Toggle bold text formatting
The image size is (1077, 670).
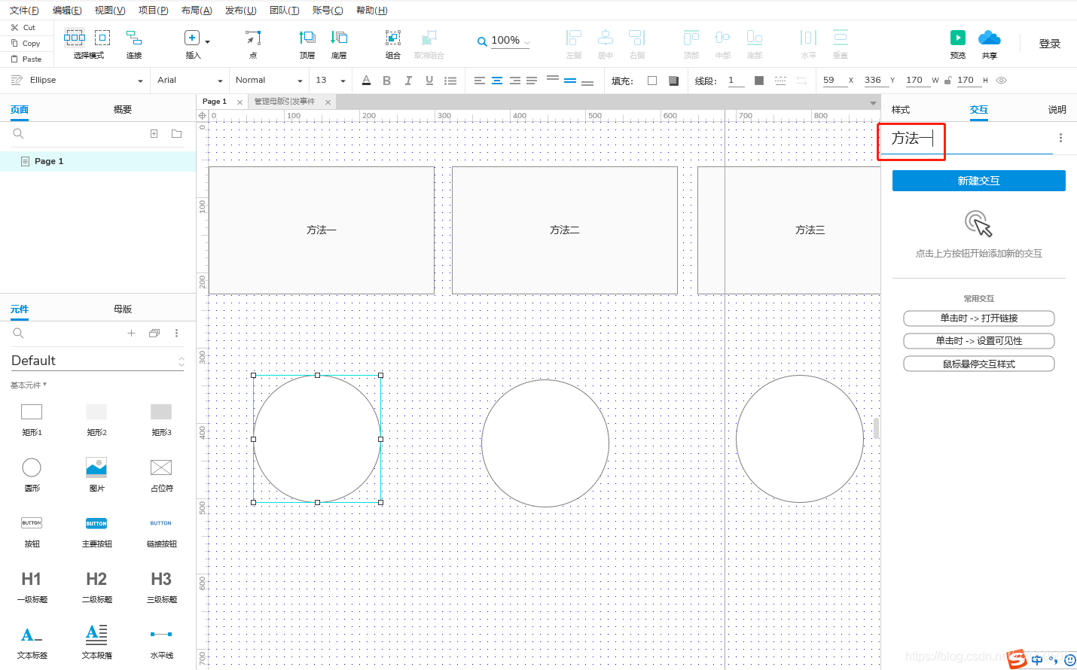[x=386, y=80]
